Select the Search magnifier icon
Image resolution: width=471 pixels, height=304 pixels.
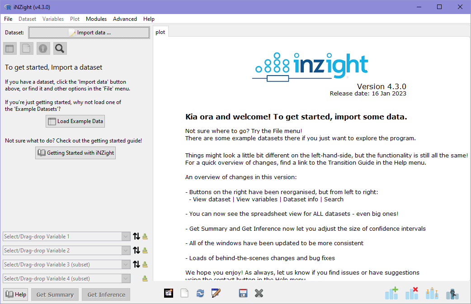click(60, 48)
